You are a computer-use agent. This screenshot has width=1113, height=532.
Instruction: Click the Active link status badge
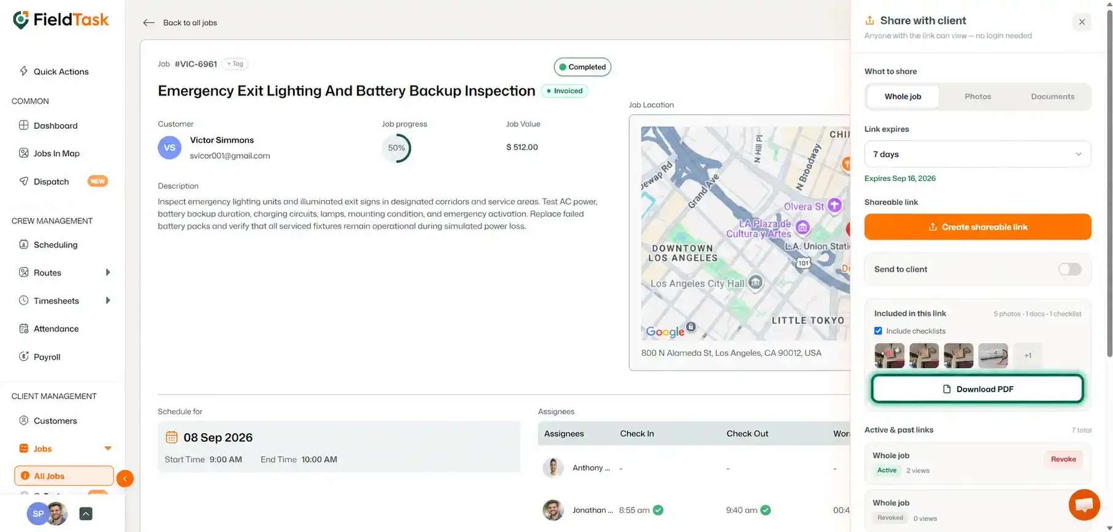[x=887, y=471]
